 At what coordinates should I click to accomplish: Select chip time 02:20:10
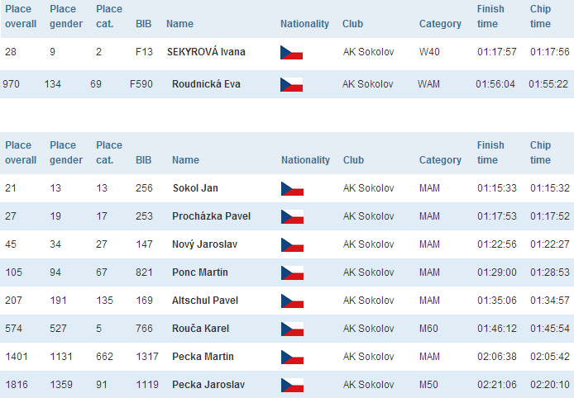pos(550,385)
